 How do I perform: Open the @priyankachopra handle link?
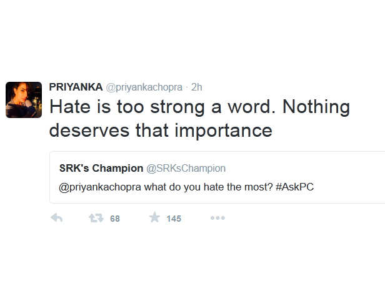(x=144, y=87)
